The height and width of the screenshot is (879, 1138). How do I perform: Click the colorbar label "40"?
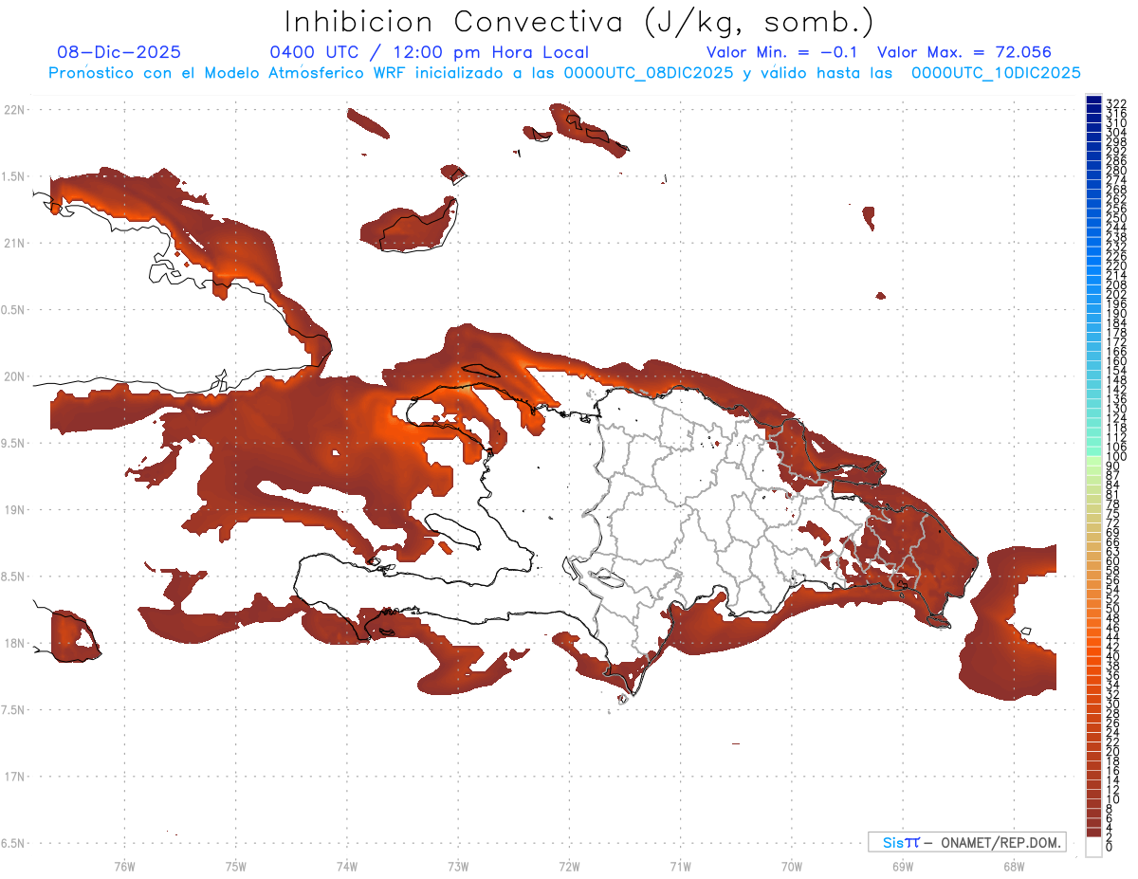[x=1113, y=656]
